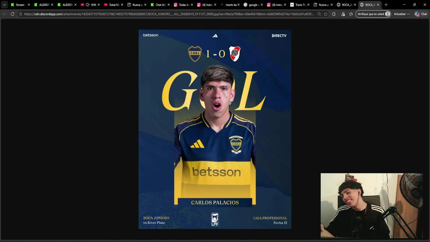The image size is (430, 242).
Task: Close the Chat AL tab
Action: tap(169, 5)
